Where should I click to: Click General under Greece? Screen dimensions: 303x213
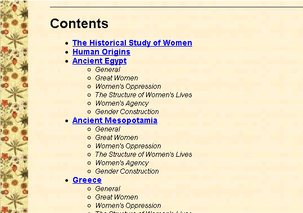107,189
